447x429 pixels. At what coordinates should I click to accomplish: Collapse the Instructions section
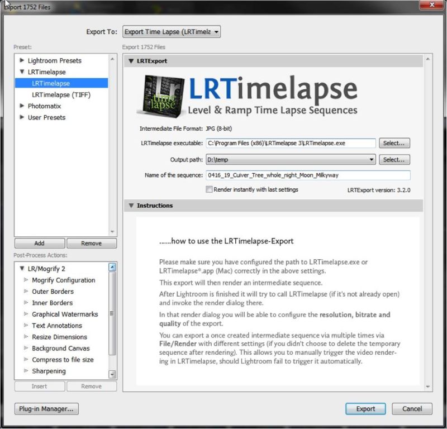(x=131, y=206)
